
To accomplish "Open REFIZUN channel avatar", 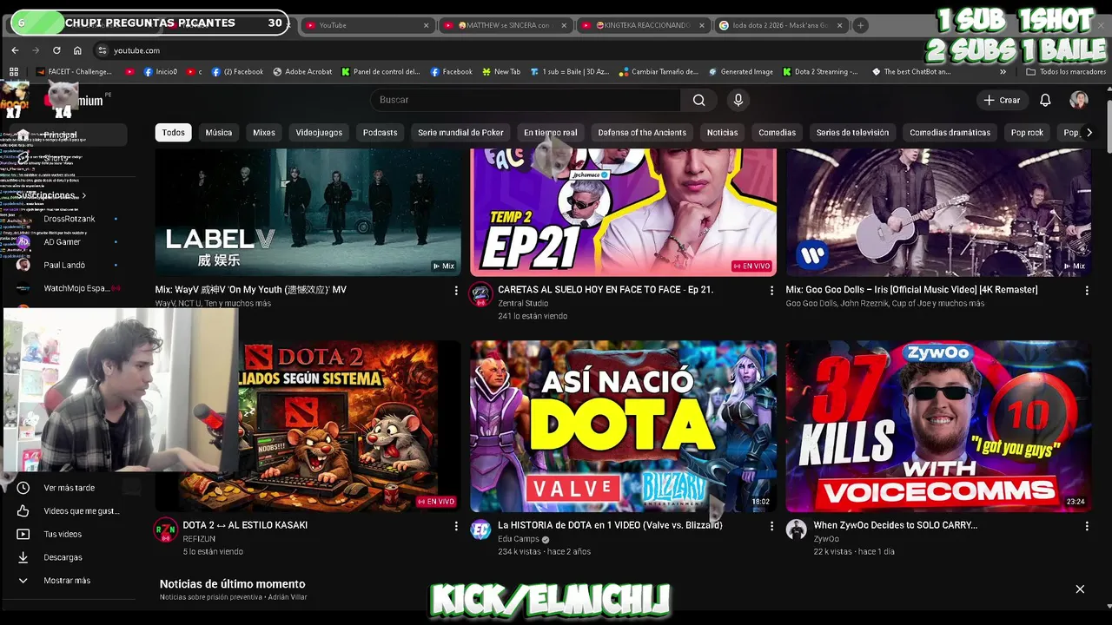I will pyautogui.click(x=165, y=530).
